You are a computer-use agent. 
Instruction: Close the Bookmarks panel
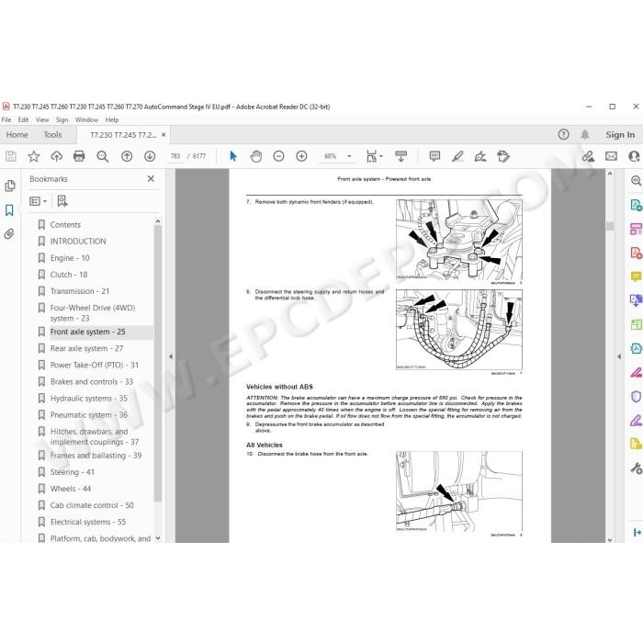tap(151, 179)
